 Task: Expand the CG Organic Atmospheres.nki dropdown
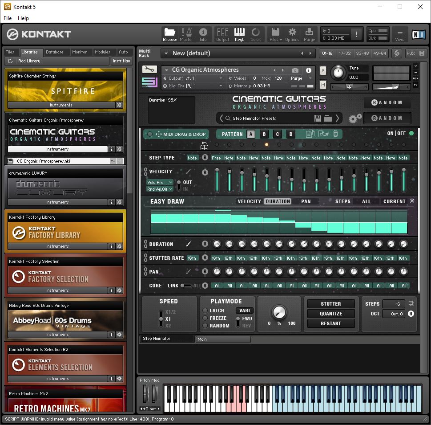pyautogui.click(x=113, y=161)
